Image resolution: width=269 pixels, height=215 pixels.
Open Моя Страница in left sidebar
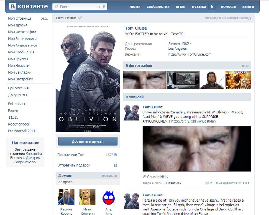coord(20,18)
